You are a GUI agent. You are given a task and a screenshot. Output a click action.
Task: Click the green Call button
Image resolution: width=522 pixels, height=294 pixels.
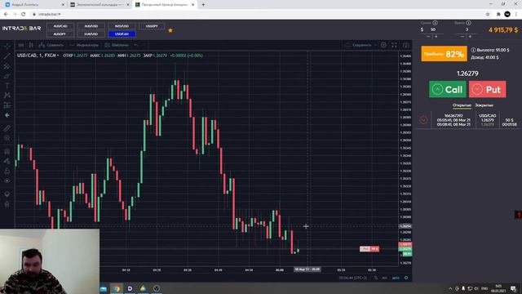pyautogui.click(x=448, y=89)
